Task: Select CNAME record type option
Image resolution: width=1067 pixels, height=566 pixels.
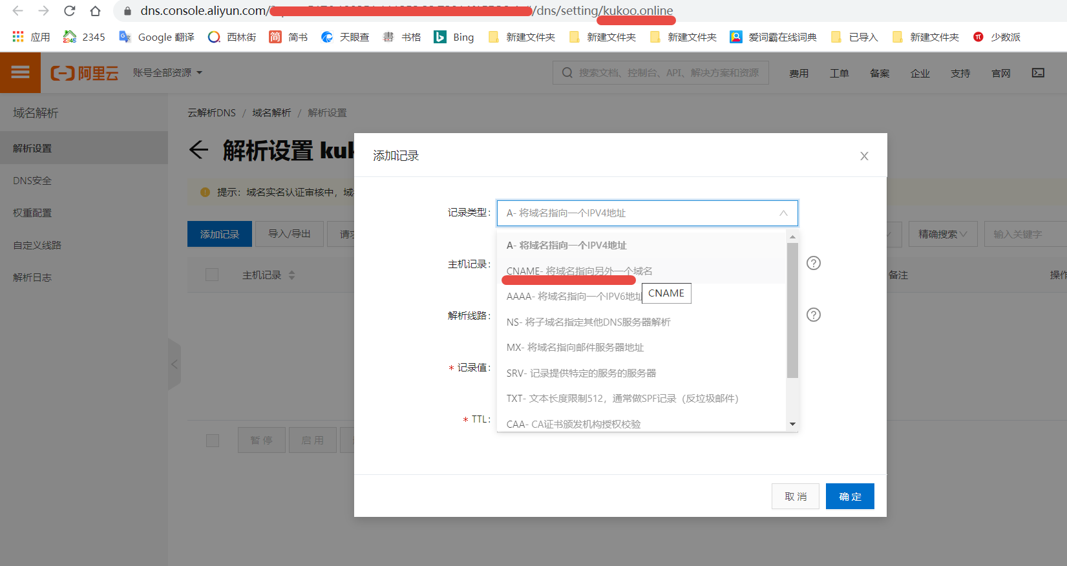Action: (641, 271)
